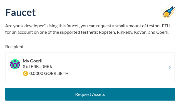This screenshot has height=107, width=181.
Task: Click the orange GOERLIETH coin icon
Action: 25,74
